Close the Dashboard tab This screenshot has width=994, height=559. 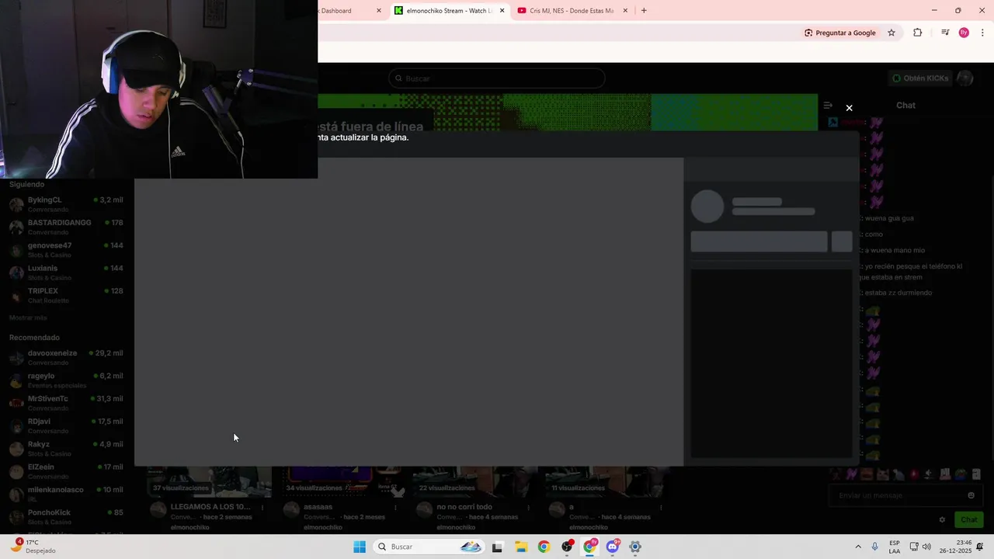379,11
